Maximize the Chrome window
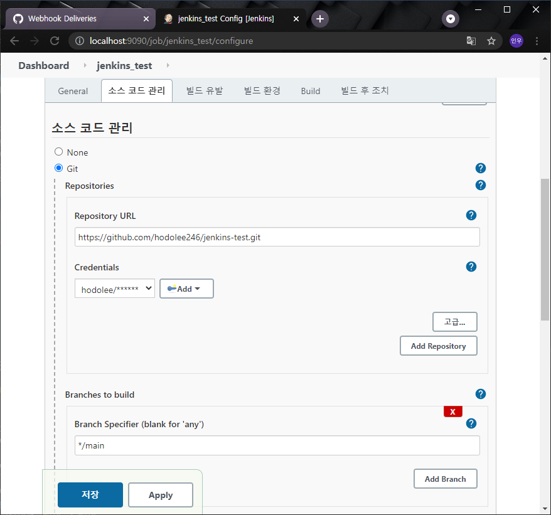This screenshot has width=551, height=515. pos(506,9)
